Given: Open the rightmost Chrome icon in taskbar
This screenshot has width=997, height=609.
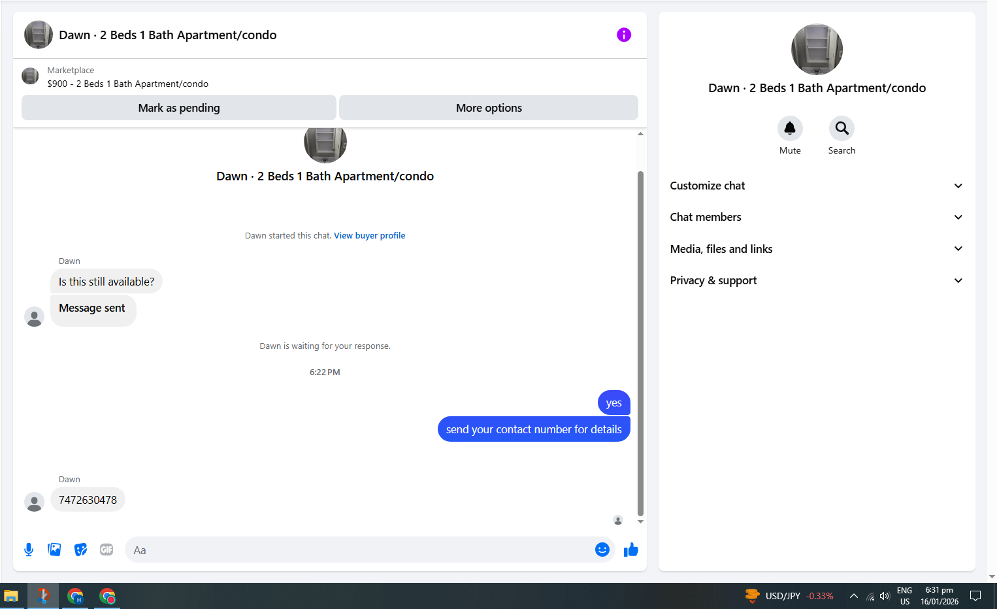Looking at the screenshot, I should pyautogui.click(x=107, y=596).
